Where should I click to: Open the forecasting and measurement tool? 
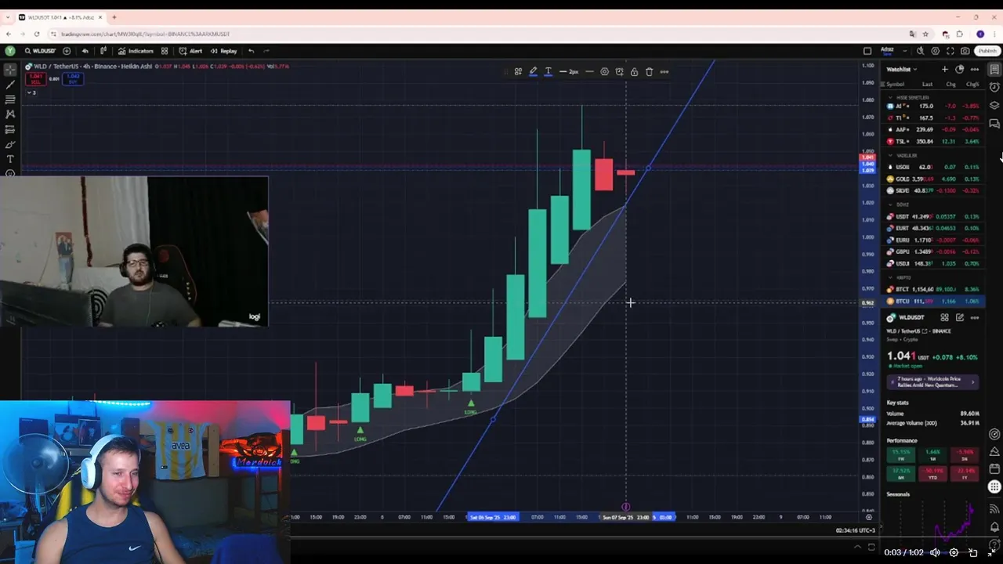[10, 129]
